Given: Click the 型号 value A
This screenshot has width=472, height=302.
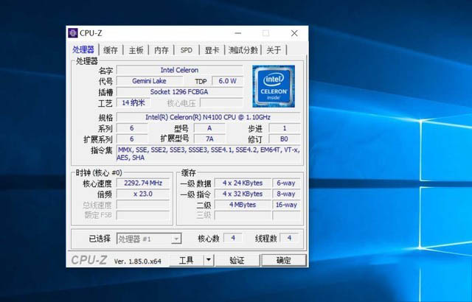Looking at the screenshot, I should point(209,128).
